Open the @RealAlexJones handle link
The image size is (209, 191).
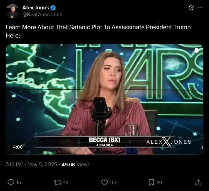pos(42,15)
